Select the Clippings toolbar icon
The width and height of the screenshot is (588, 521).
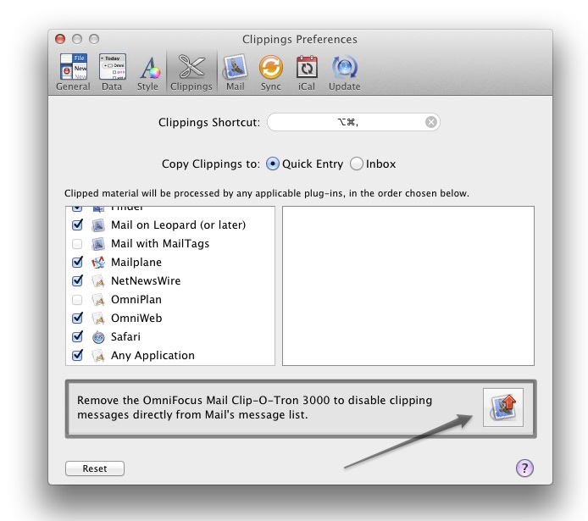pos(191,72)
